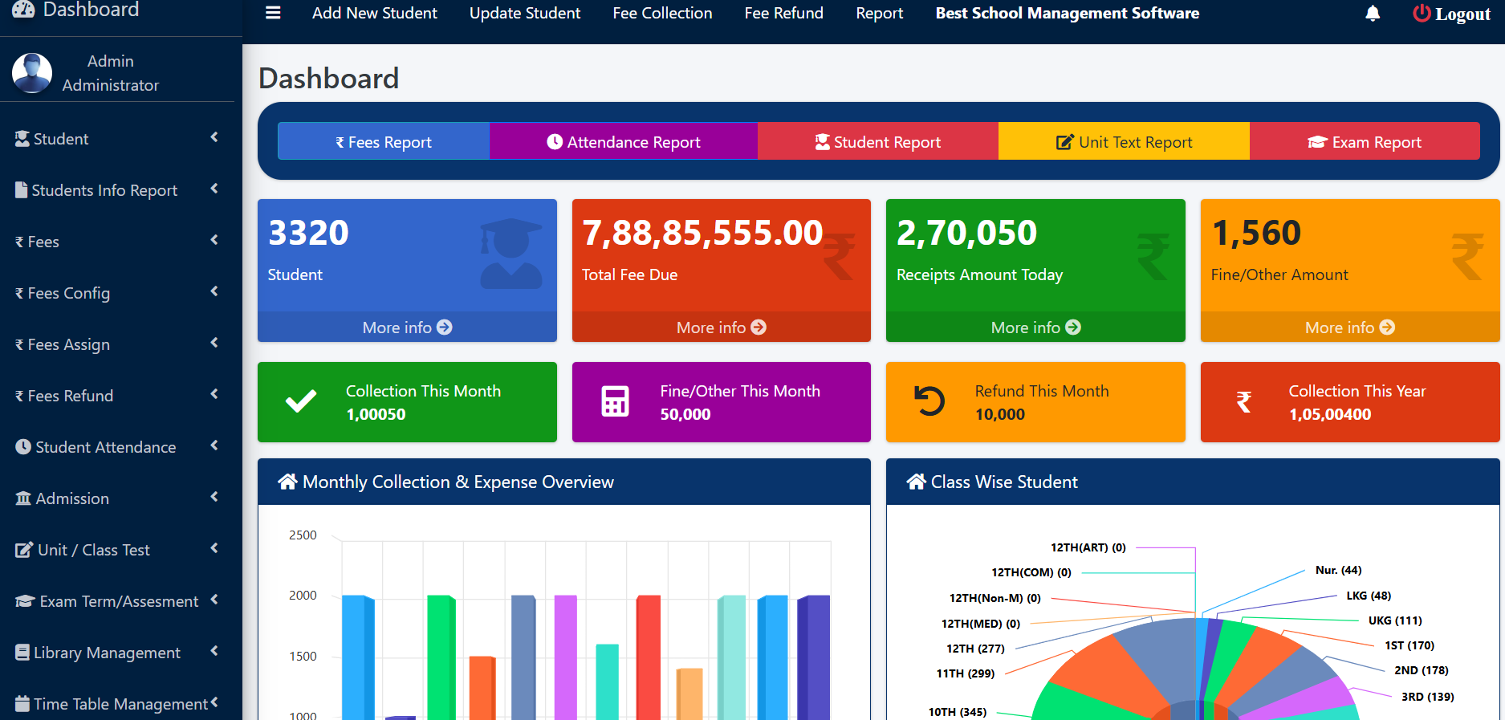Switch to the Exam Report tab
The image size is (1505, 720).
click(x=1365, y=141)
